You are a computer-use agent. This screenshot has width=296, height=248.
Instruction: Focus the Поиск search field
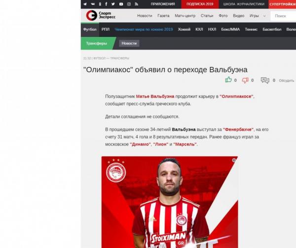(x=283, y=16)
